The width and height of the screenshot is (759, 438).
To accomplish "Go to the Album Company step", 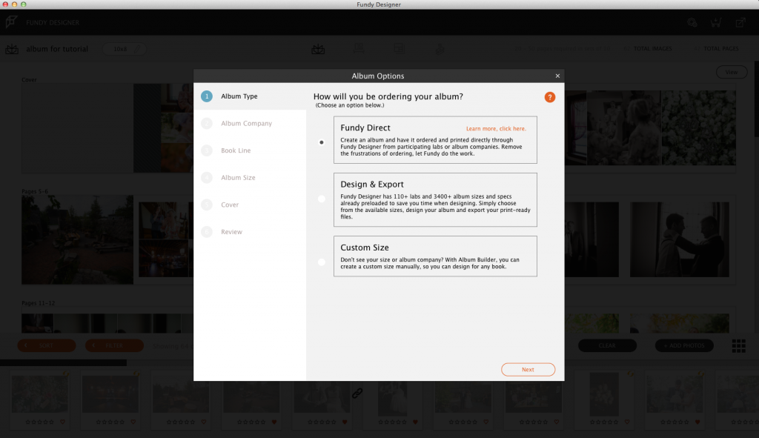I will pyautogui.click(x=250, y=124).
